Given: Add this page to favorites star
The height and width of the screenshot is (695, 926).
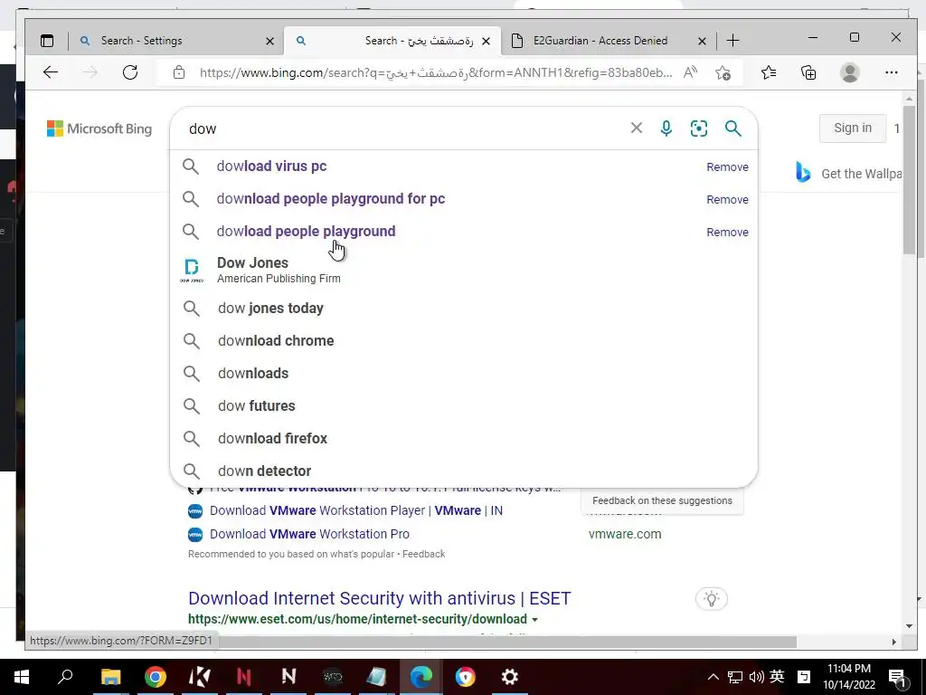Looking at the screenshot, I should click(723, 72).
